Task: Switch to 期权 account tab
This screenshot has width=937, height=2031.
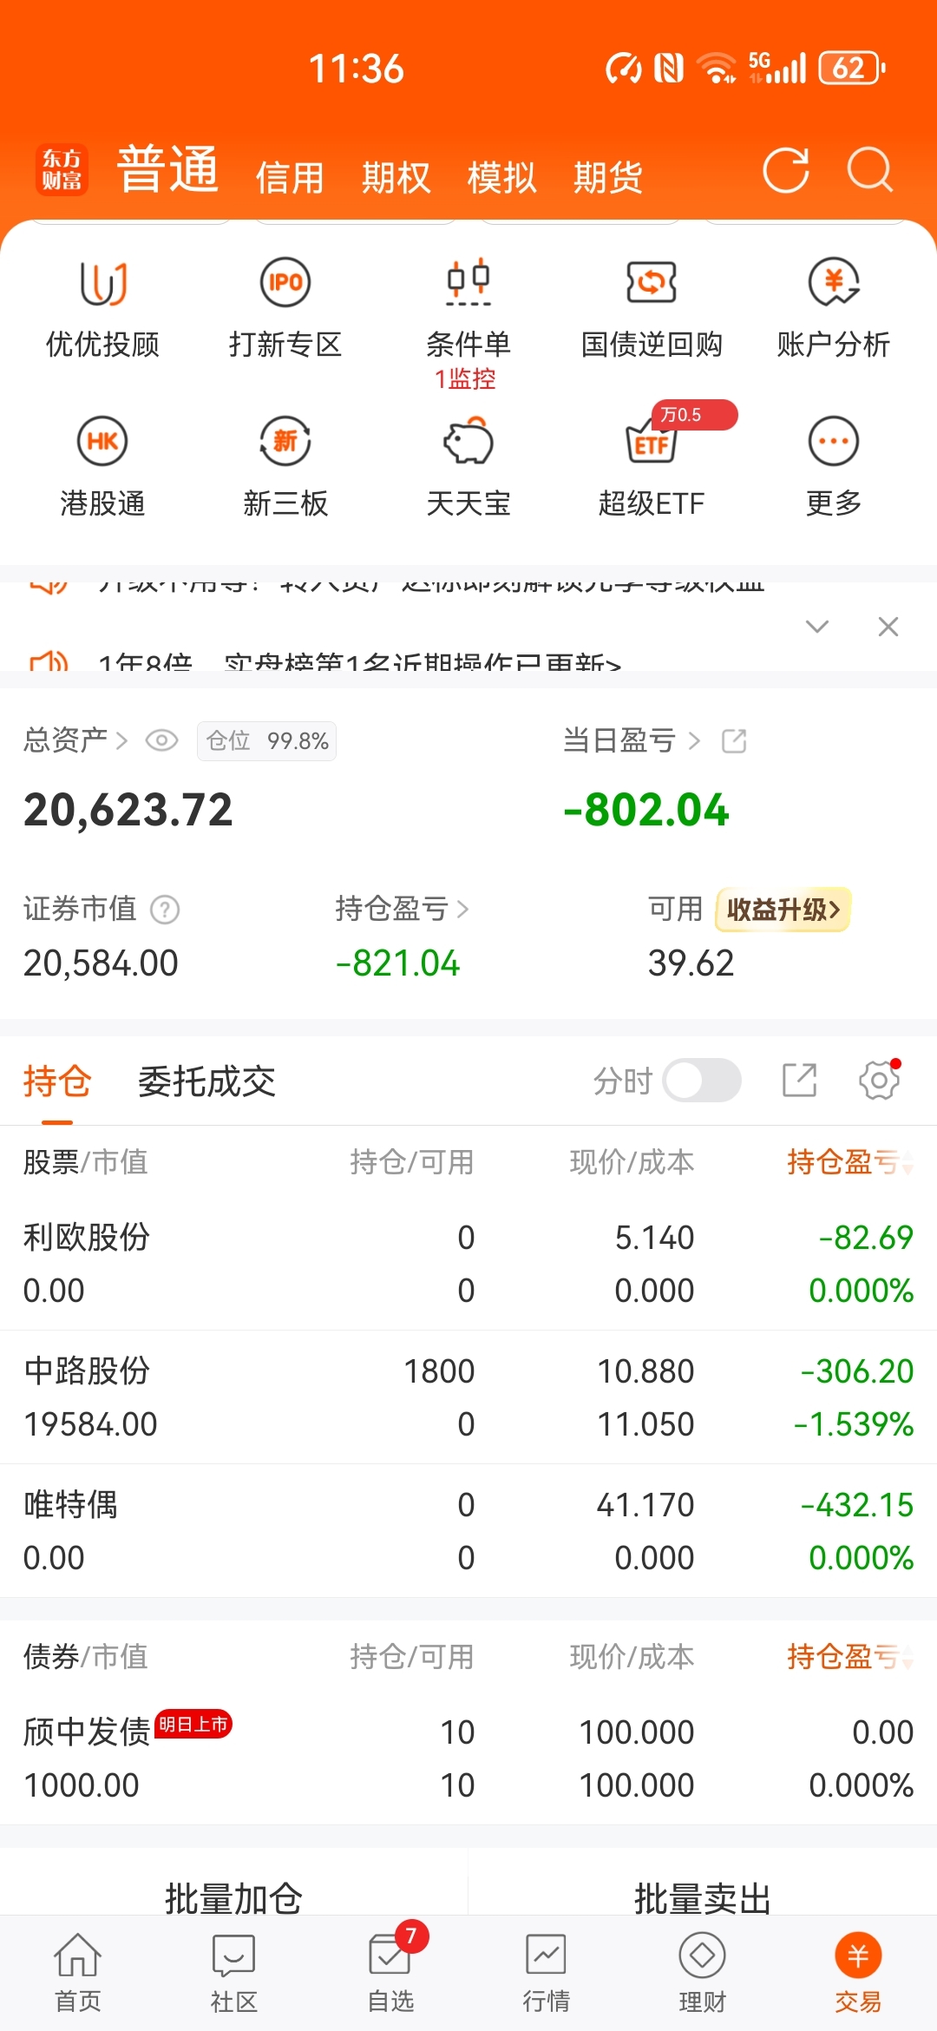Action: pyautogui.click(x=396, y=178)
